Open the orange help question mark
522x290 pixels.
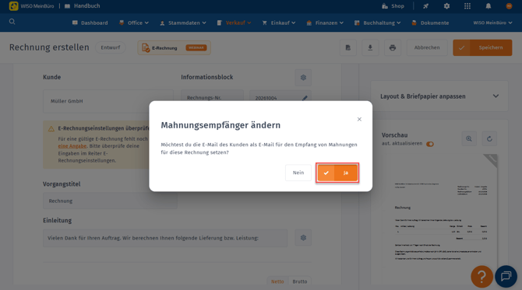(x=481, y=276)
